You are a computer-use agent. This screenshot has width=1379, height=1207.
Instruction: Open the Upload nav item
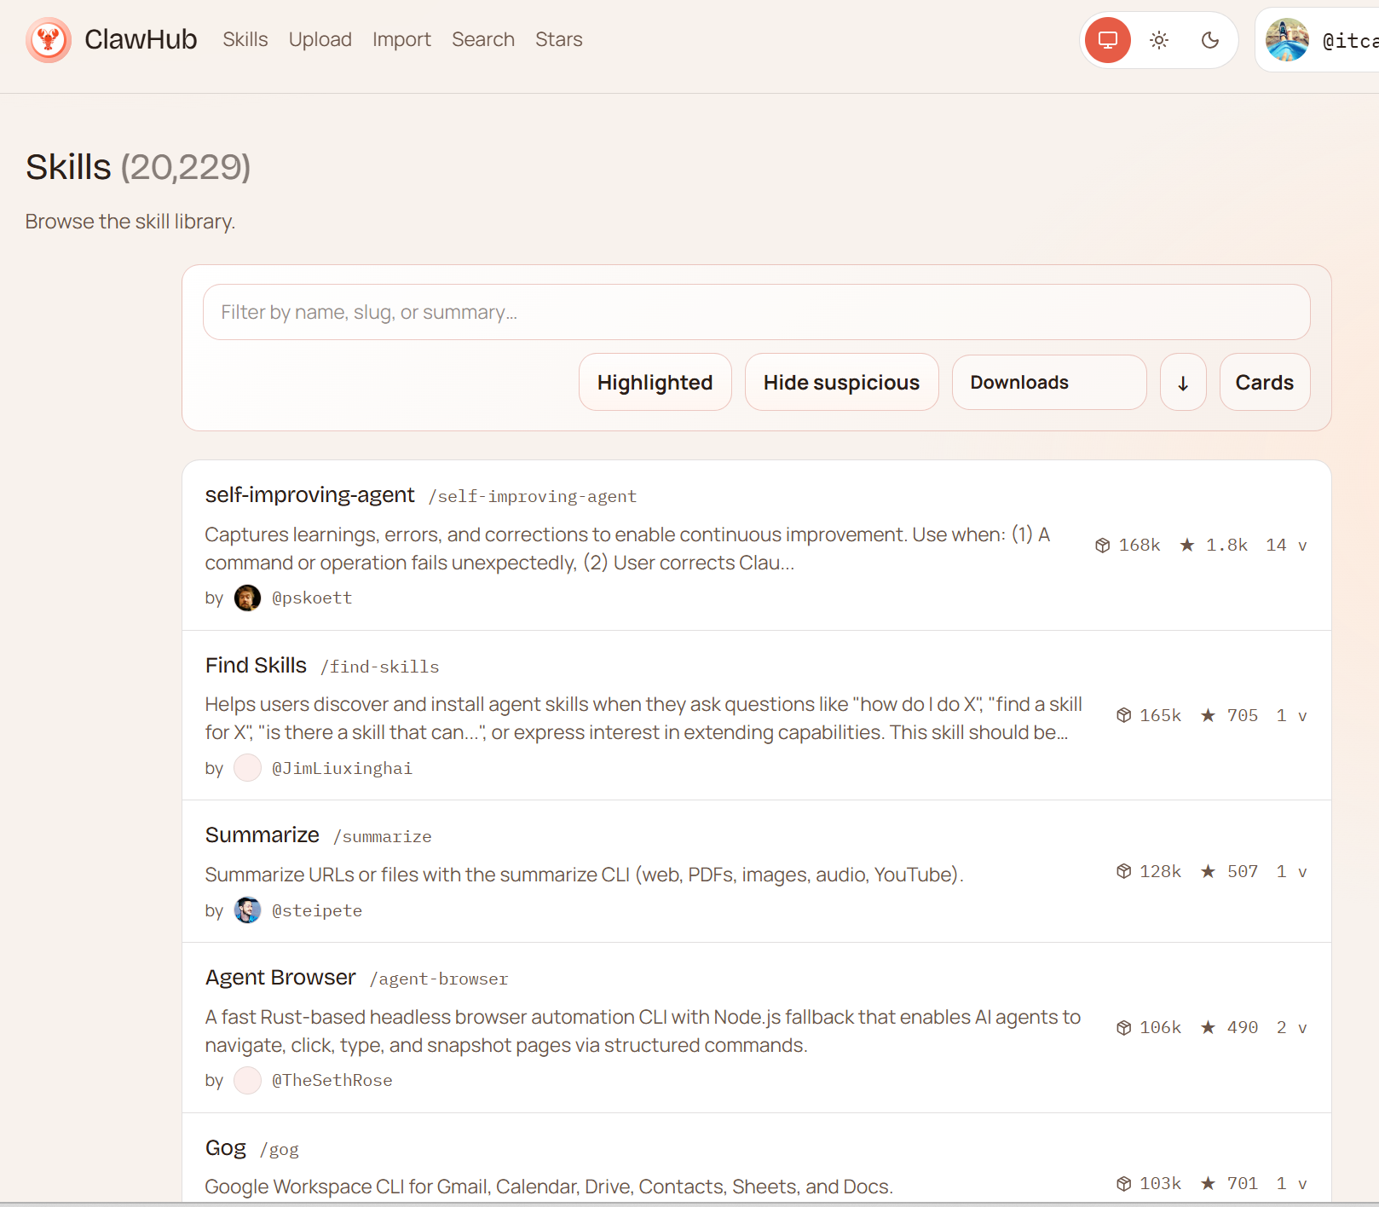pyautogui.click(x=320, y=40)
